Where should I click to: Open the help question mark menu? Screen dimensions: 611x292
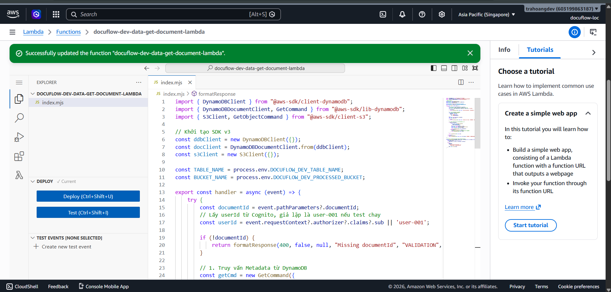pos(422,14)
